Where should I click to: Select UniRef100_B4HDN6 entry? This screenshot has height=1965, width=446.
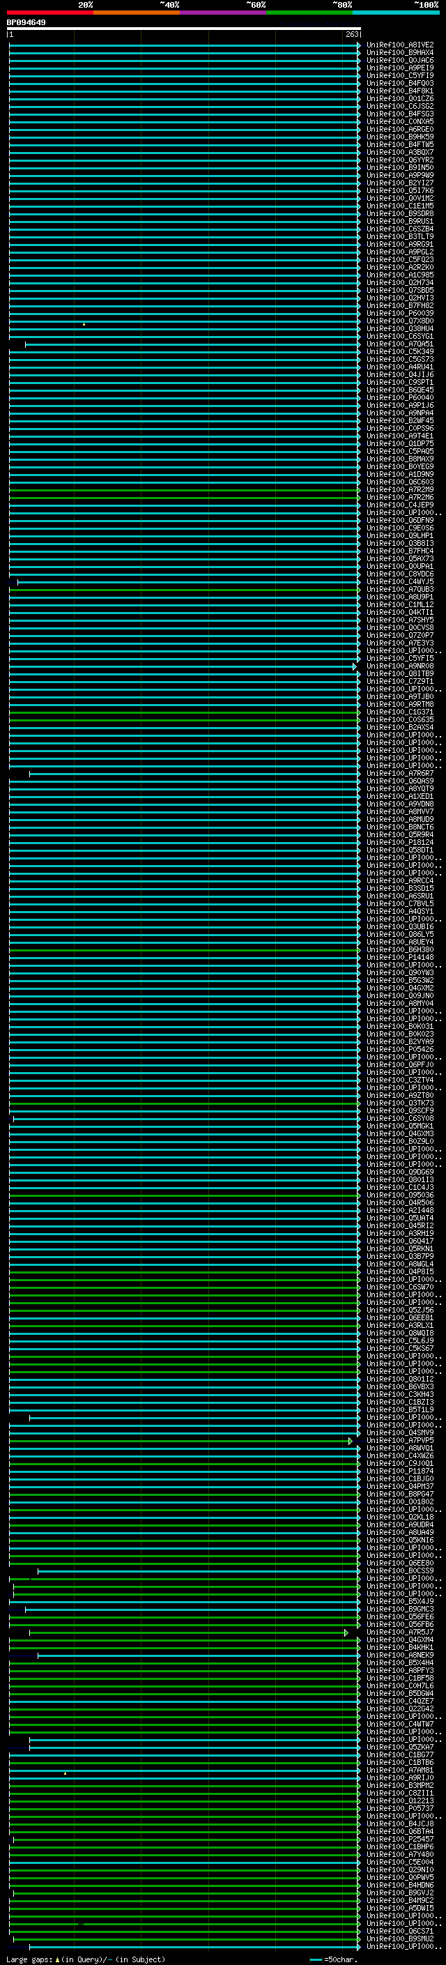pyautogui.click(x=399, y=1886)
